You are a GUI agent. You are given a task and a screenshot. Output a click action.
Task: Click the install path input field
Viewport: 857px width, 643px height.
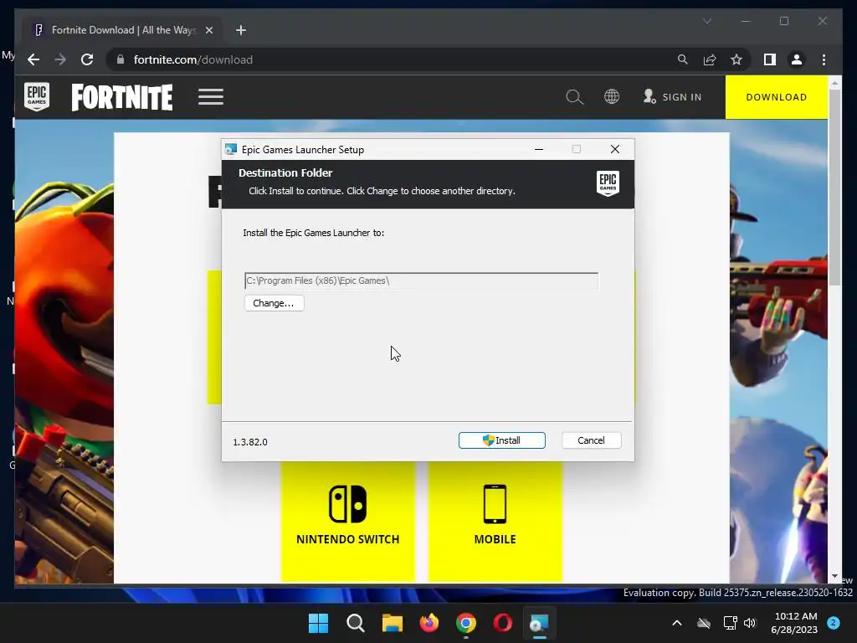pyautogui.click(x=422, y=280)
